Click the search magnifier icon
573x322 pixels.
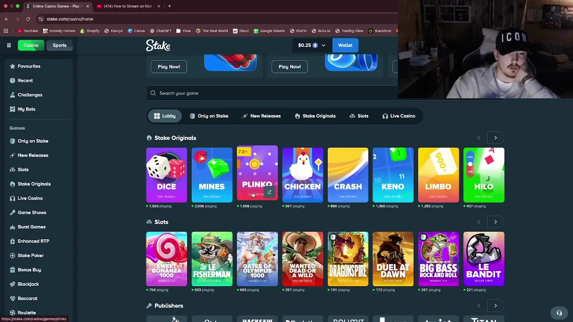[153, 93]
